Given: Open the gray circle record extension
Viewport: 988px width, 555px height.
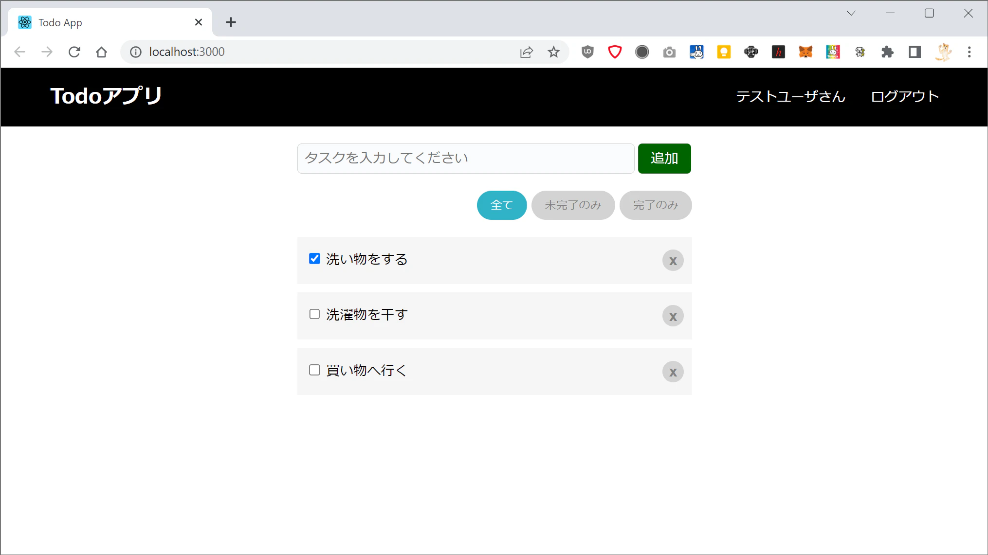Looking at the screenshot, I should click(x=642, y=52).
